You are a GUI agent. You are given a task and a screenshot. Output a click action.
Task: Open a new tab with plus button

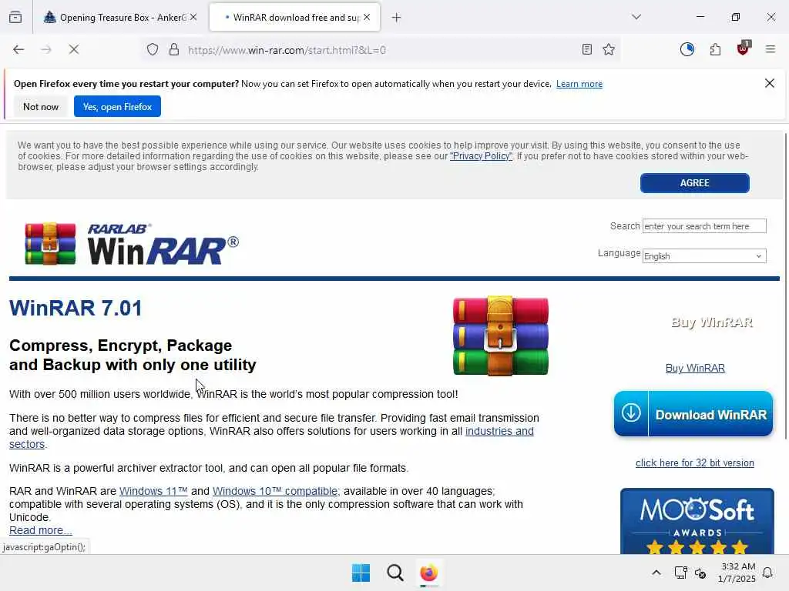coord(397,18)
